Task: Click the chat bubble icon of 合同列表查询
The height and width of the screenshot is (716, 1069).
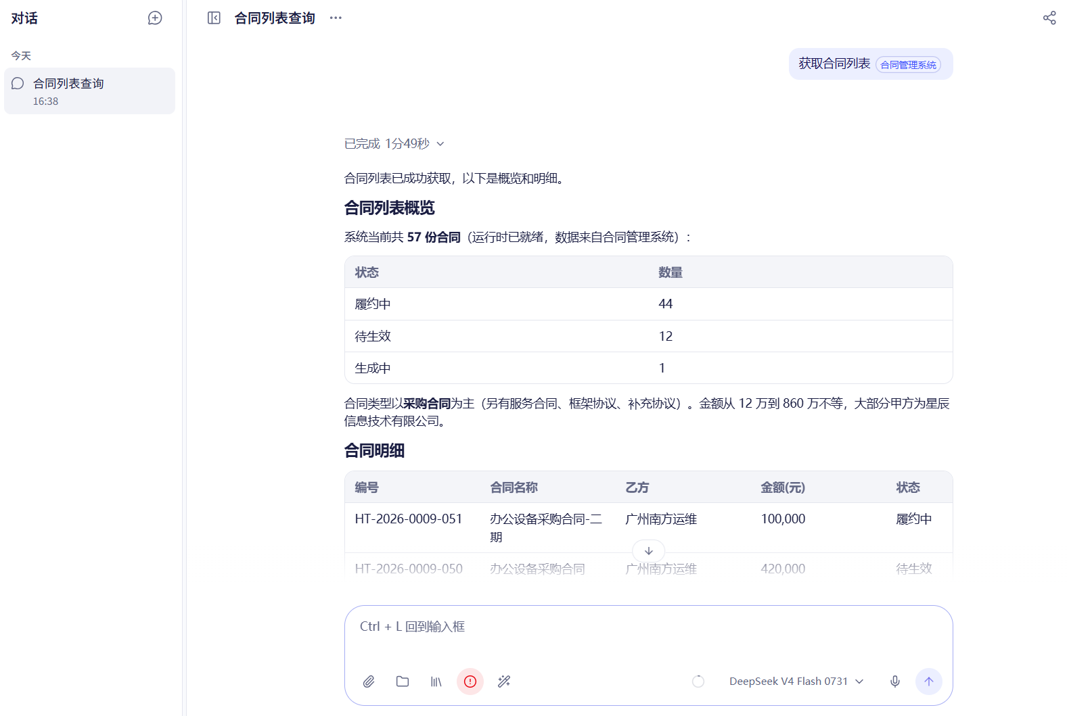Action: tap(18, 83)
